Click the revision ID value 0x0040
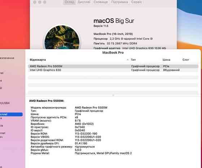This screenshot has height=168, width=202. pyautogui.click(x=80, y=131)
